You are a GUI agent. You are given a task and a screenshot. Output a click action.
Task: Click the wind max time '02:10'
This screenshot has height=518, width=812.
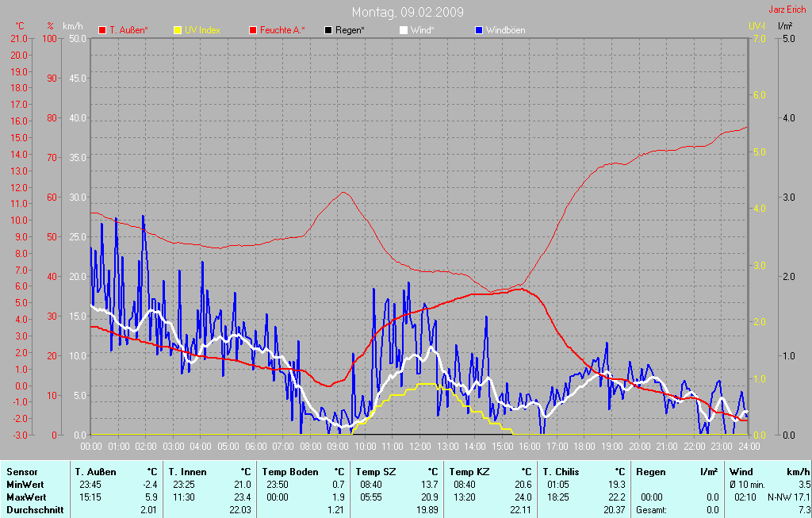(745, 497)
